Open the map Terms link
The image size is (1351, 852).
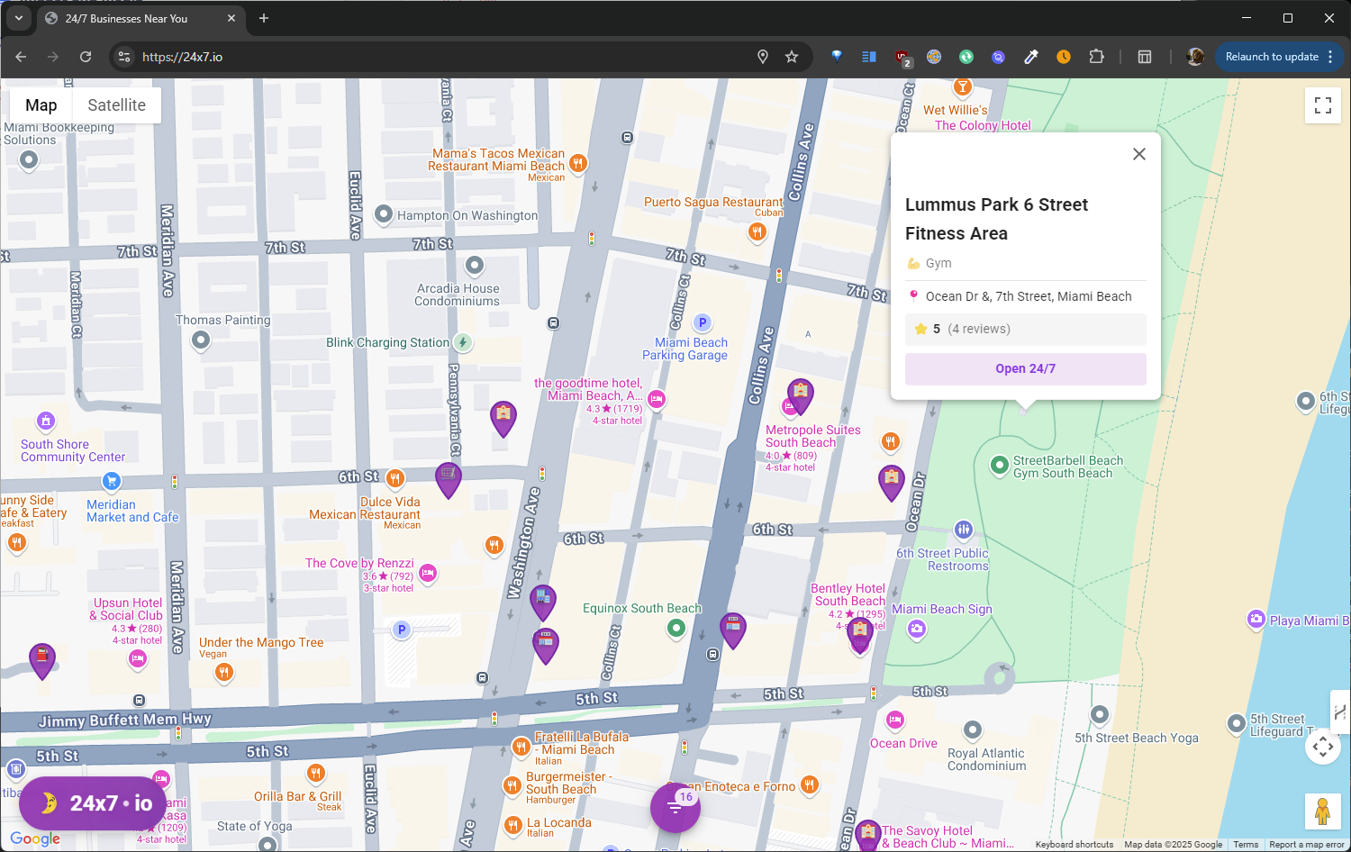click(1246, 845)
